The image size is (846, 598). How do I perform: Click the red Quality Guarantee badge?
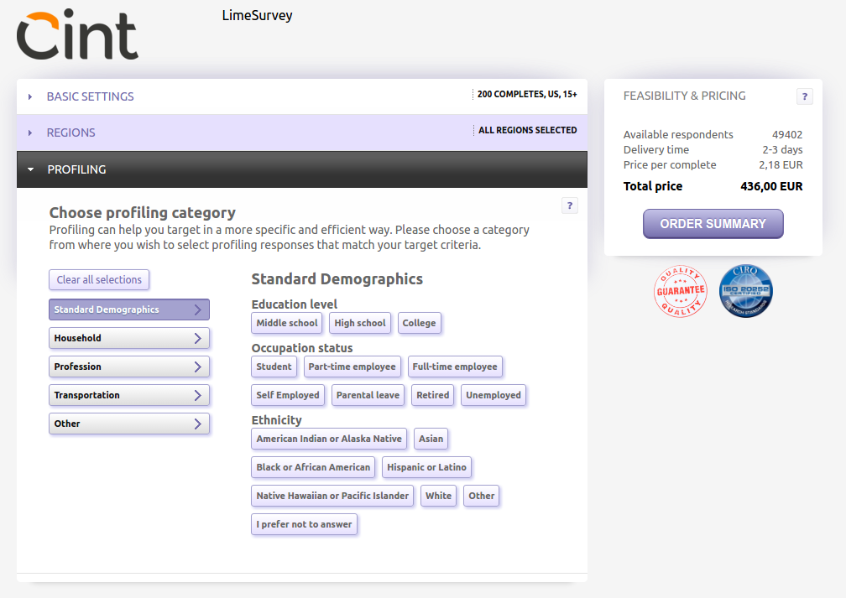click(x=680, y=292)
